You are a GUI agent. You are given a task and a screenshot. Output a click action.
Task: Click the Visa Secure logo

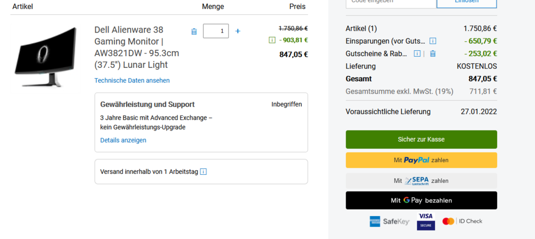(x=426, y=221)
